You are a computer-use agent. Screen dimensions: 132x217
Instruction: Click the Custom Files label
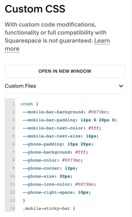20,86
